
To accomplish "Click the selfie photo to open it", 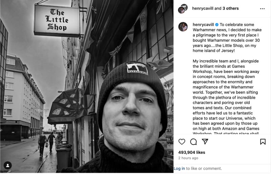I will pos(87,86).
